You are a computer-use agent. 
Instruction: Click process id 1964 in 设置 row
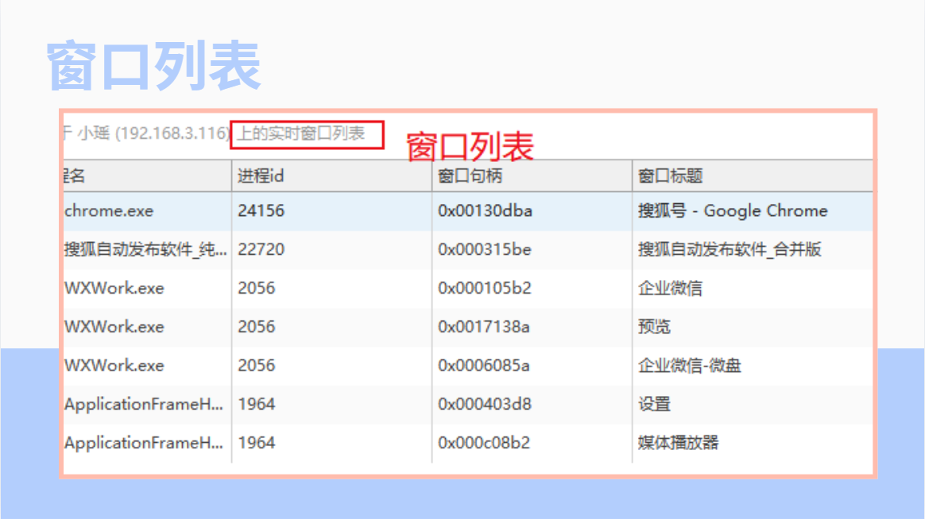(x=256, y=404)
